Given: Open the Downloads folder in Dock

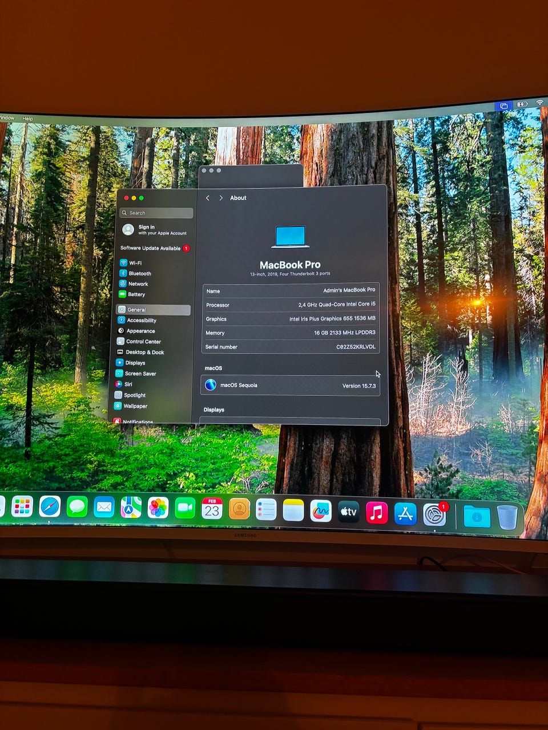Looking at the screenshot, I should click(x=477, y=517).
